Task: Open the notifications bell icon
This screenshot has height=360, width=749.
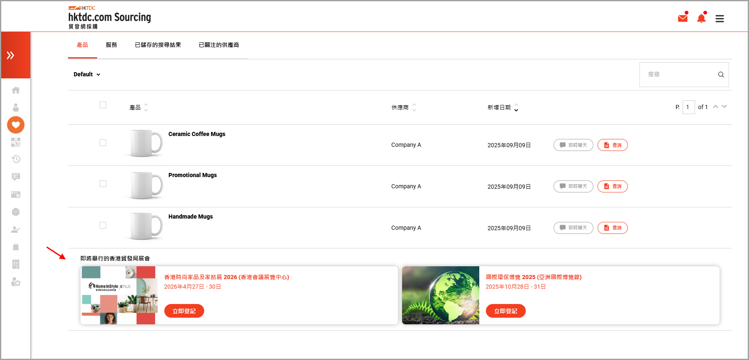Action: pos(701,18)
